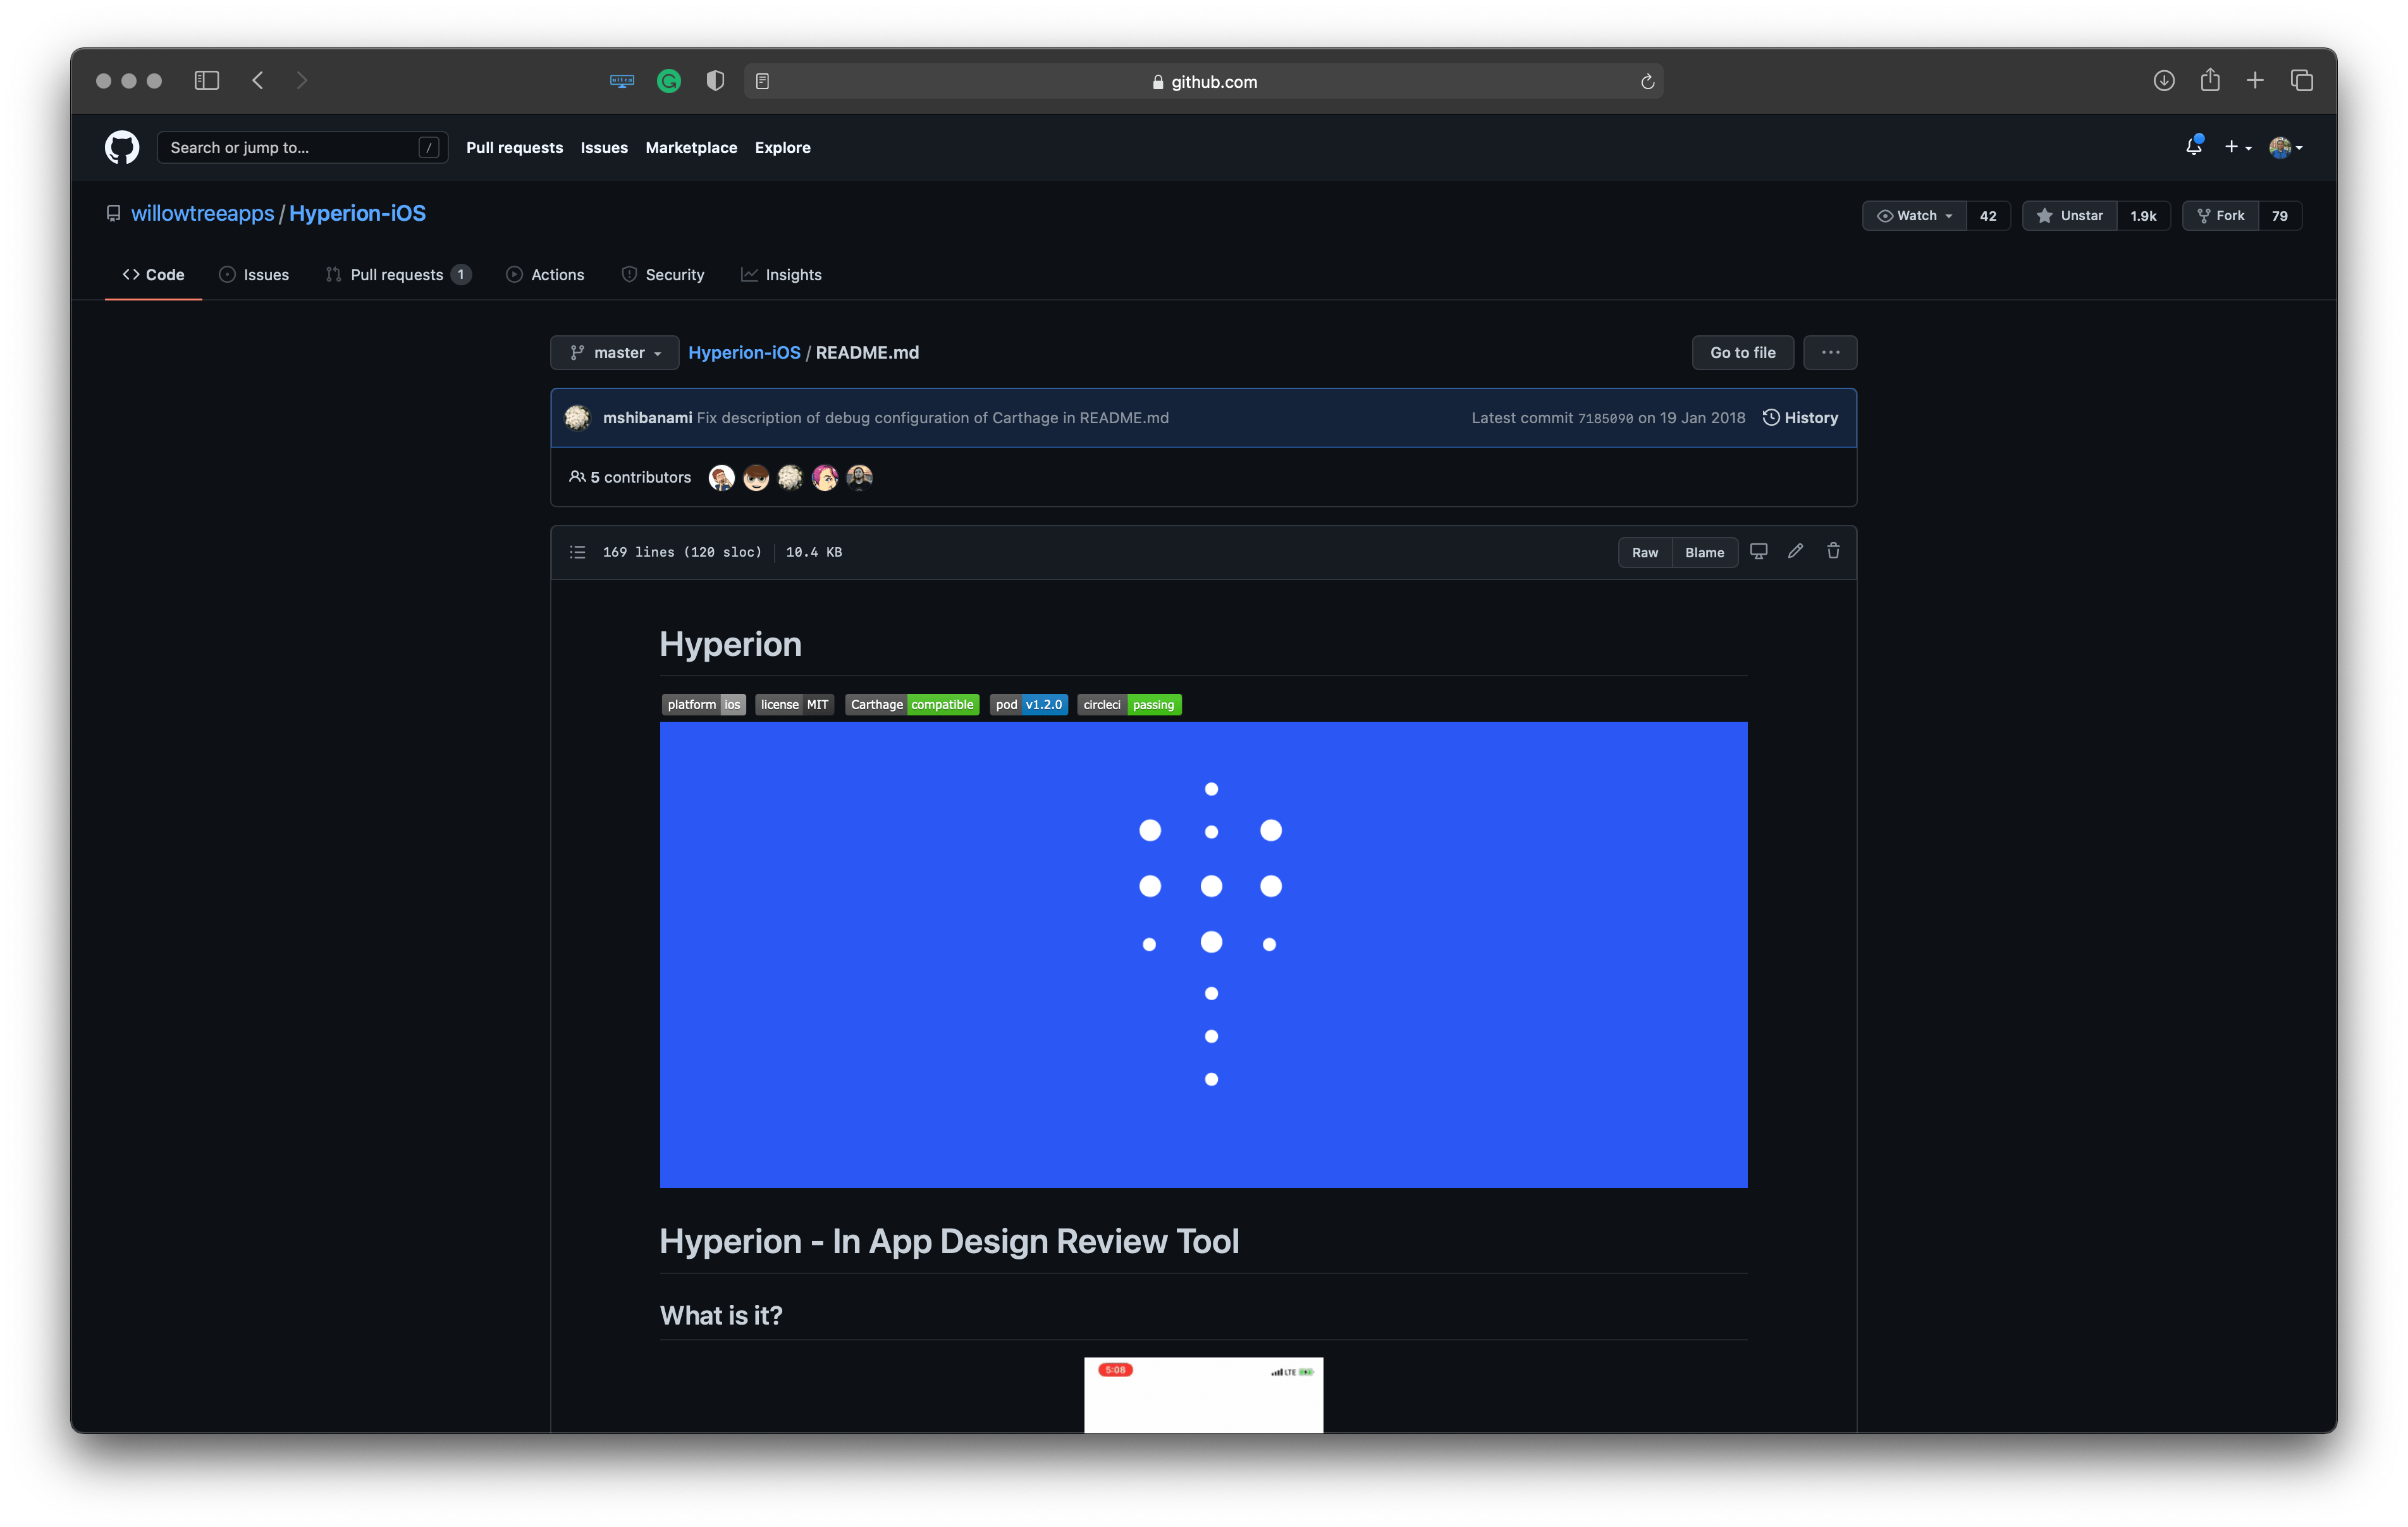
Task: Open the README outline list icon
Action: click(x=577, y=552)
